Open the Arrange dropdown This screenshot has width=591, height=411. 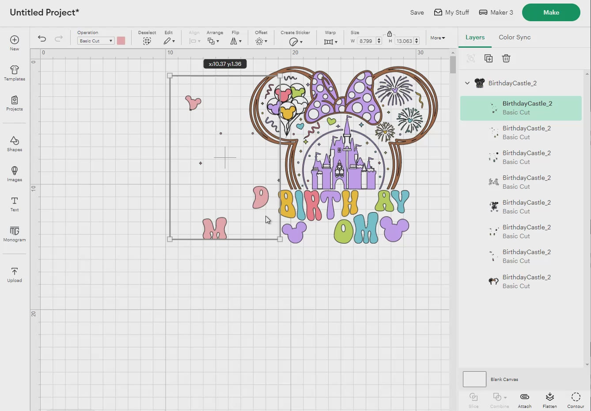coord(213,41)
